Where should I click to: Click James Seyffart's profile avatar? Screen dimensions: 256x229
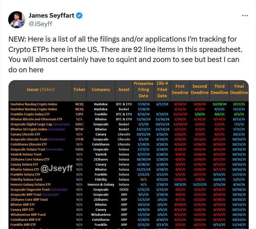pyautogui.click(x=17, y=20)
